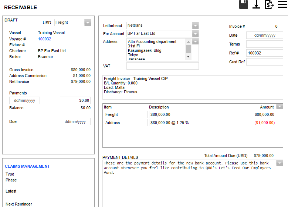The image size is (288, 207).
Task: Open the hamburger menu
Action: pyautogui.click(x=282, y=4)
